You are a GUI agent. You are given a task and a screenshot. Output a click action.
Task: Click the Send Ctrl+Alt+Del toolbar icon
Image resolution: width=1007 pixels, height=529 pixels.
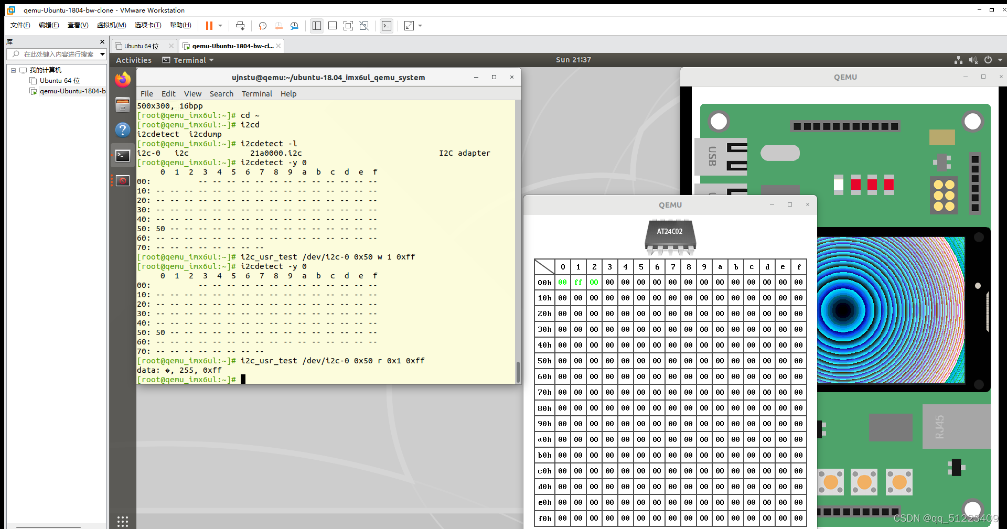point(240,26)
